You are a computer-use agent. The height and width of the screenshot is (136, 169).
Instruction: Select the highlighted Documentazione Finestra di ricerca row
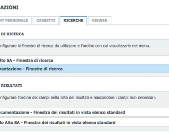coord(84,69)
